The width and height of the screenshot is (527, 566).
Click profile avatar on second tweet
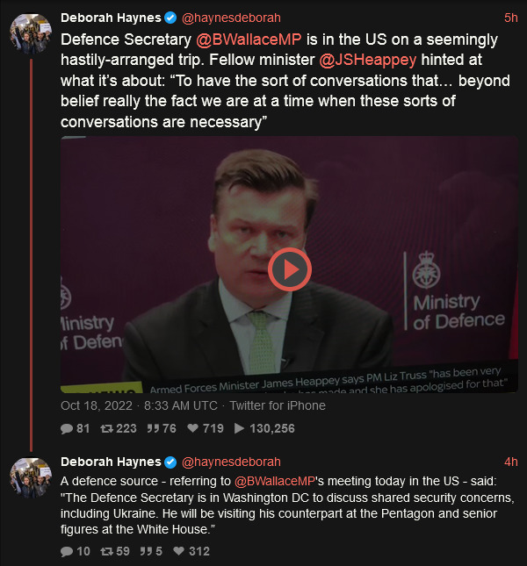coord(31,478)
